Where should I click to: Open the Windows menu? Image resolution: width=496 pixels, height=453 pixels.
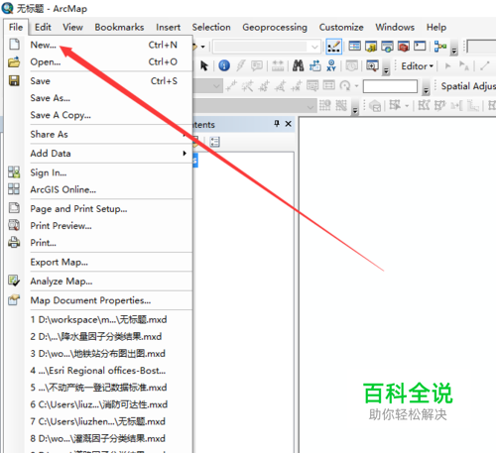pos(395,27)
